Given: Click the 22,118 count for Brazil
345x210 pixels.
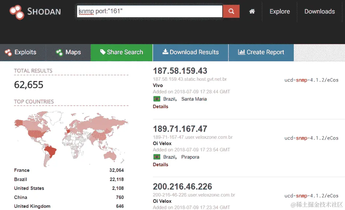Looking at the screenshot, I should (x=117, y=179).
